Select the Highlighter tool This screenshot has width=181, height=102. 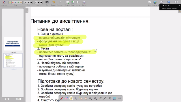click(71, 98)
